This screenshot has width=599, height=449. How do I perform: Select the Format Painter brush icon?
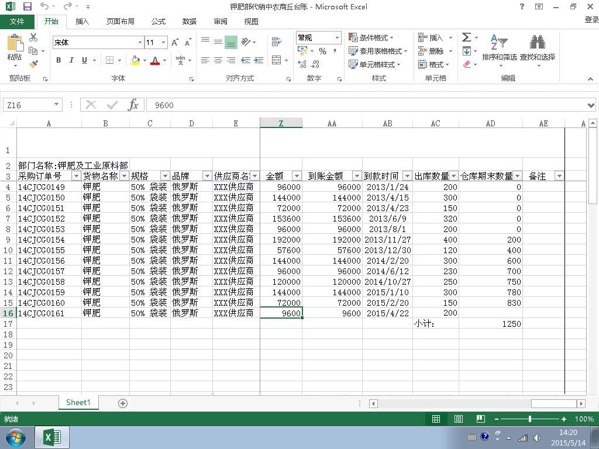pos(33,64)
